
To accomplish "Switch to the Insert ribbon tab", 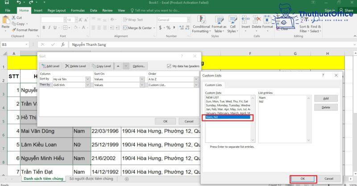I will click(x=38, y=10).
